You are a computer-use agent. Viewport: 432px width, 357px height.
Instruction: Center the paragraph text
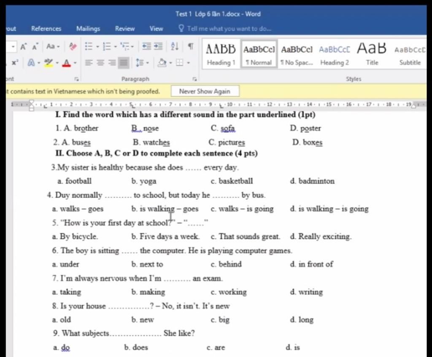point(100,63)
